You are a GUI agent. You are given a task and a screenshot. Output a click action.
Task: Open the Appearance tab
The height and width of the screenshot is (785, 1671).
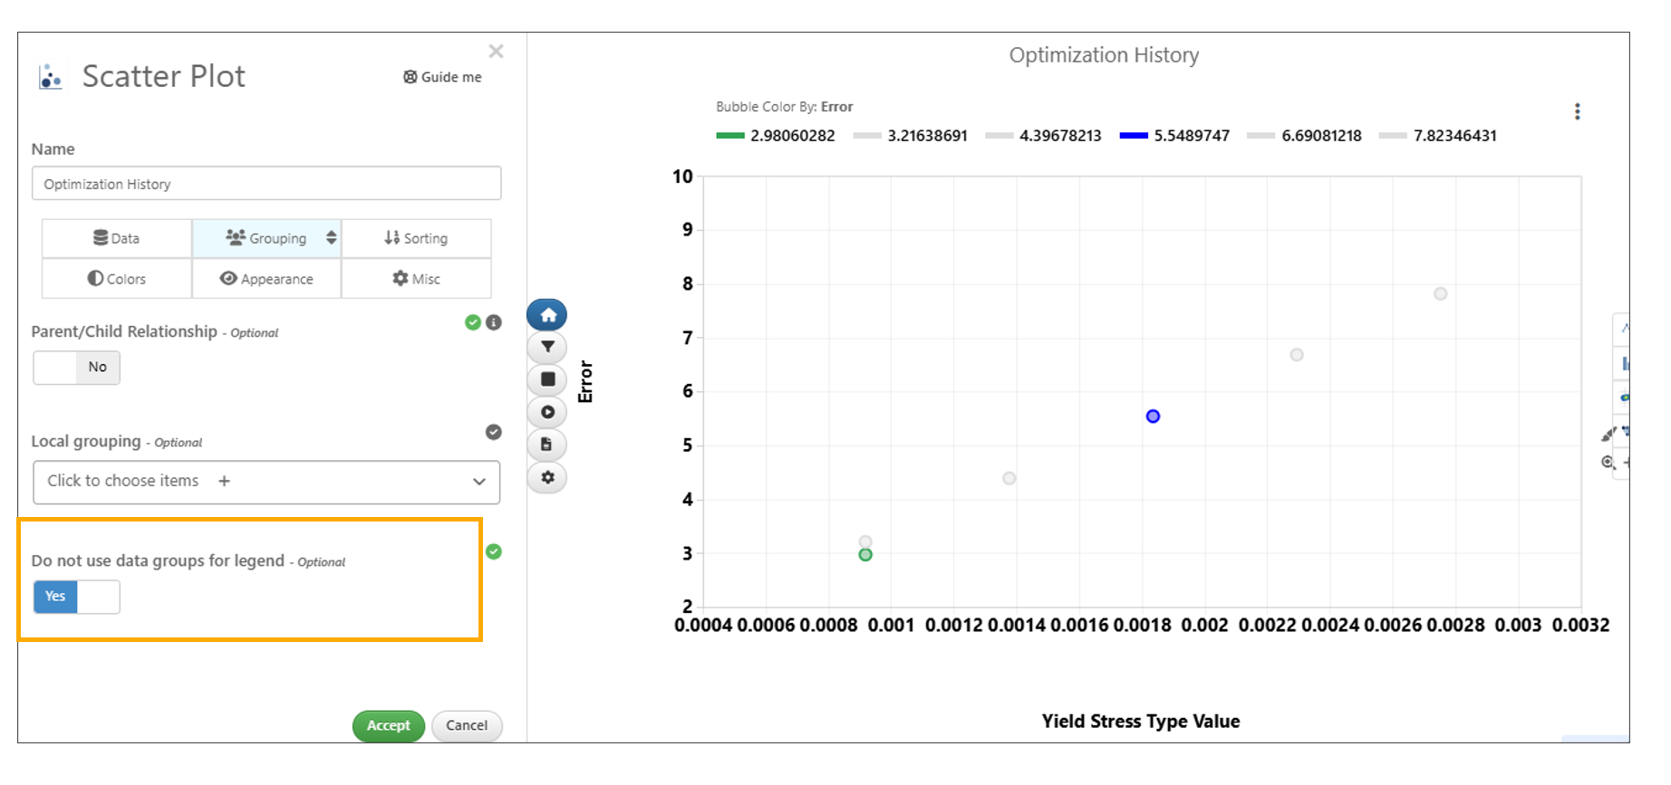coord(266,279)
